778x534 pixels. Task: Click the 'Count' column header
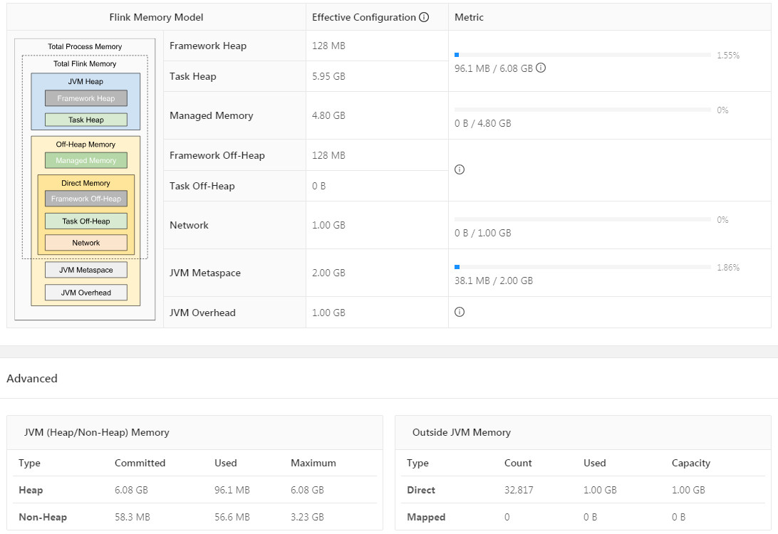click(518, 463)
